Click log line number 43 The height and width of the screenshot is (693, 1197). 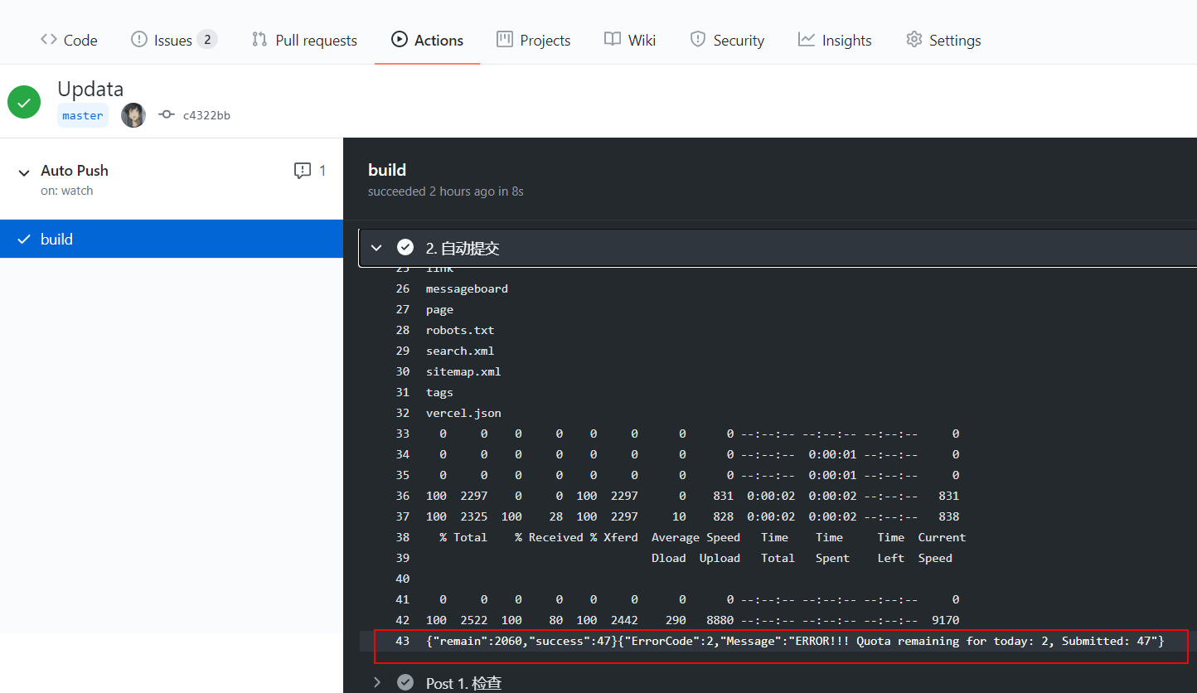click(402, 641)
